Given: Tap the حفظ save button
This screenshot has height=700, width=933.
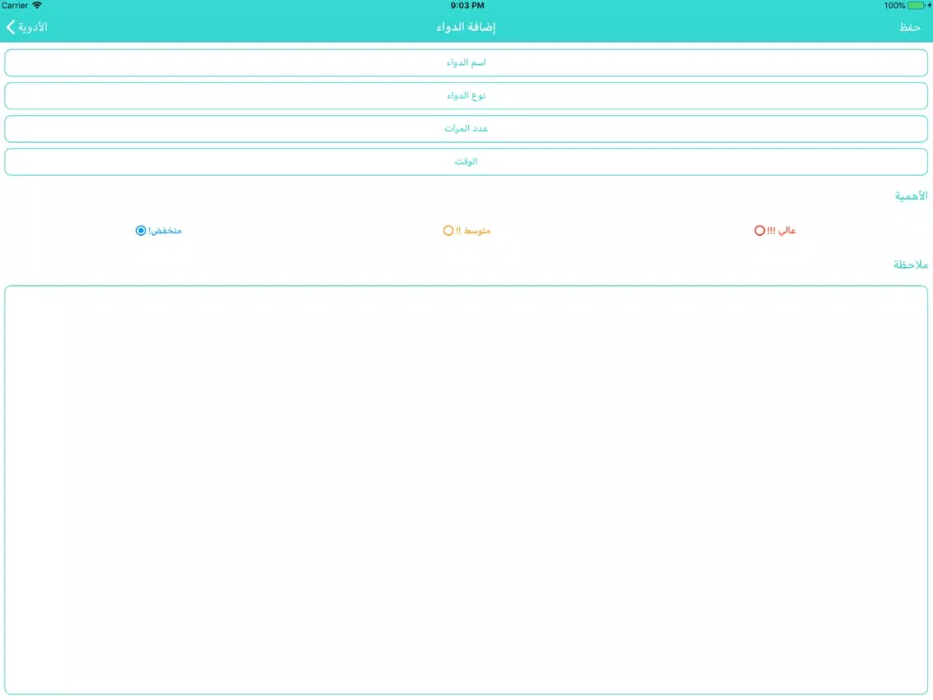Looking at the screenshot, I should 909,27.
